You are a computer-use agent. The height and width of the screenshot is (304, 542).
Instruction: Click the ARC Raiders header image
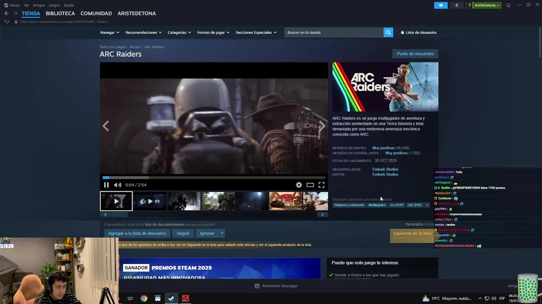pos(385,87)
